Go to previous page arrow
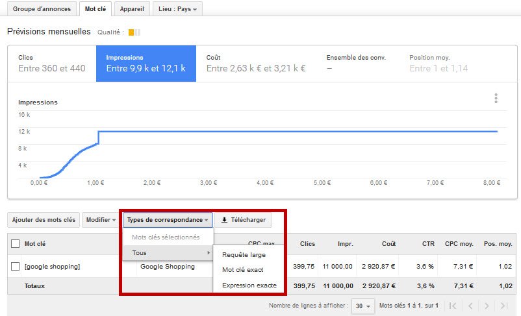The width and height of the screenshot is (521, 316). click(470, 306)
